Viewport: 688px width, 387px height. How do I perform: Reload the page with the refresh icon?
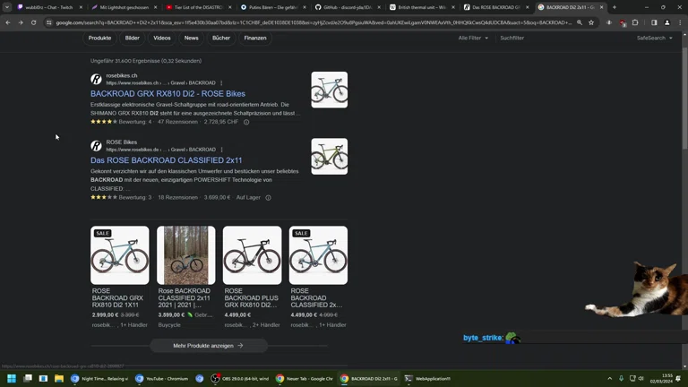click(x=33, y=22)
